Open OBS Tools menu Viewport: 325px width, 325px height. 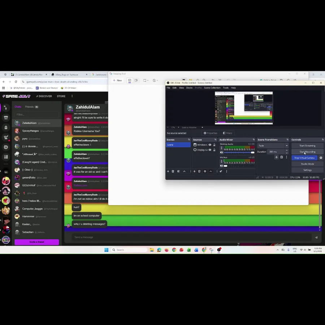pos(226,88)
